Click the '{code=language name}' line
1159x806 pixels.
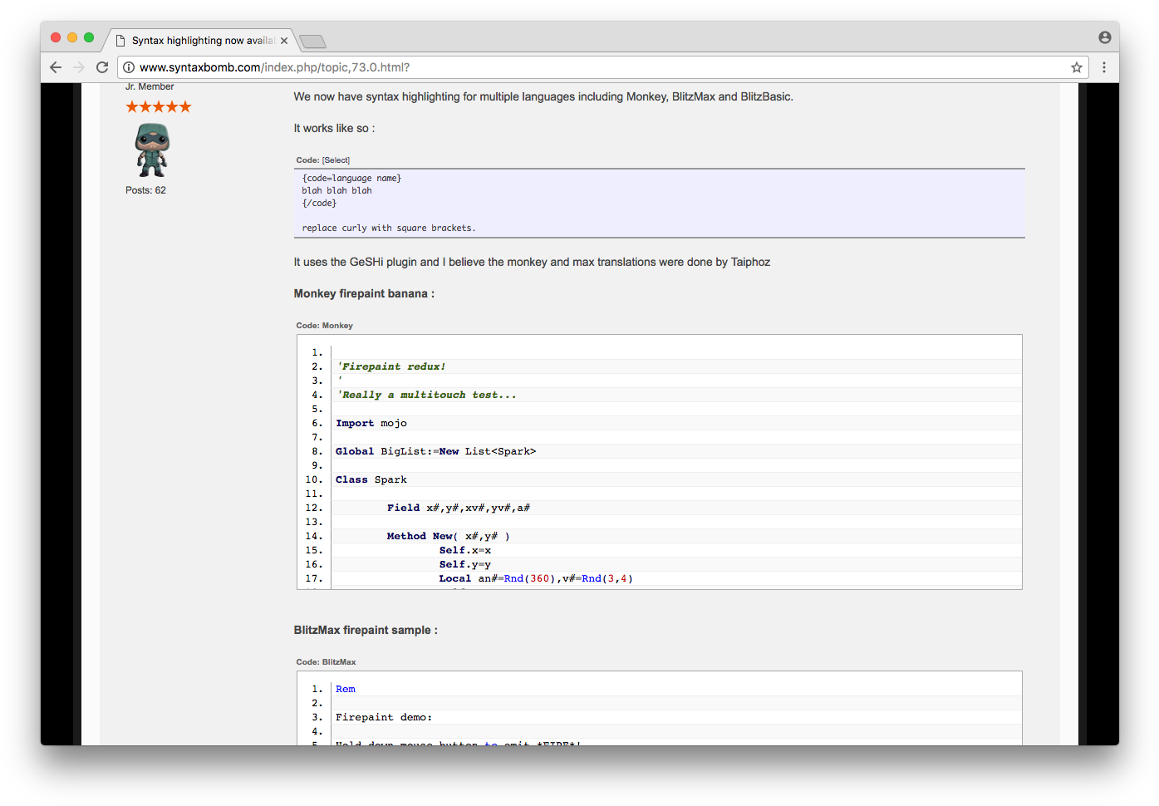tap(351, 179)
